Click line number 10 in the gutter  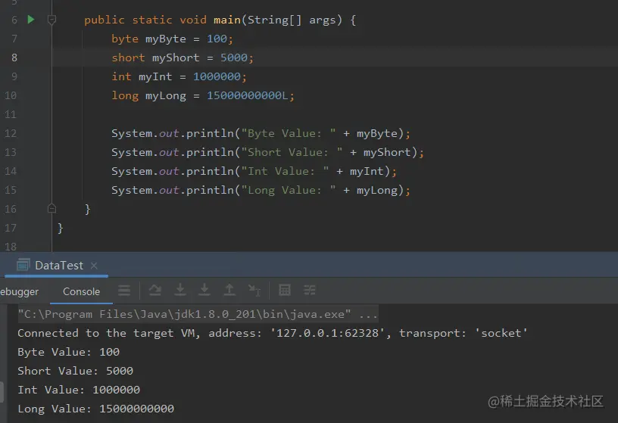click(11, 95)
